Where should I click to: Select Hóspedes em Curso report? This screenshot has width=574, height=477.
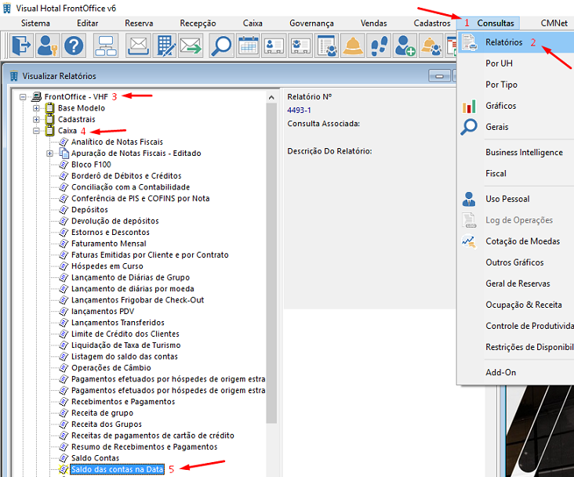[107, 266]
